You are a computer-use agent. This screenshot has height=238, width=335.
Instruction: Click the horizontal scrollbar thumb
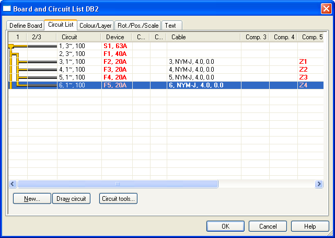(118, 184)
